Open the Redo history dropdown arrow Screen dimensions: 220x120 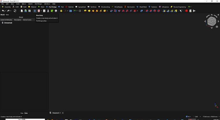[x=11, y=11]
